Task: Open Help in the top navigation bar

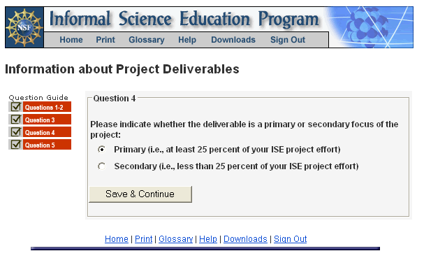Action: pyautogui.click(x=187, y=40)
